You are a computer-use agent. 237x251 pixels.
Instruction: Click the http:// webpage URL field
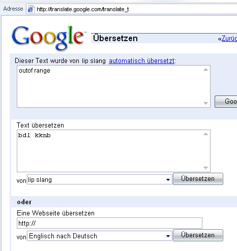click(x=109, y=223)
